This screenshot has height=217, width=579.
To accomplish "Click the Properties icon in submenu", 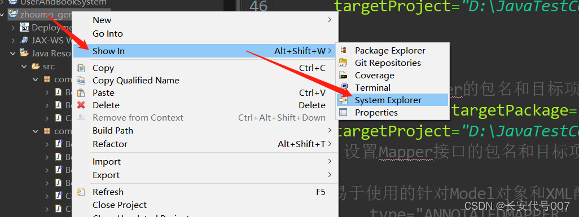I will 343,112.
